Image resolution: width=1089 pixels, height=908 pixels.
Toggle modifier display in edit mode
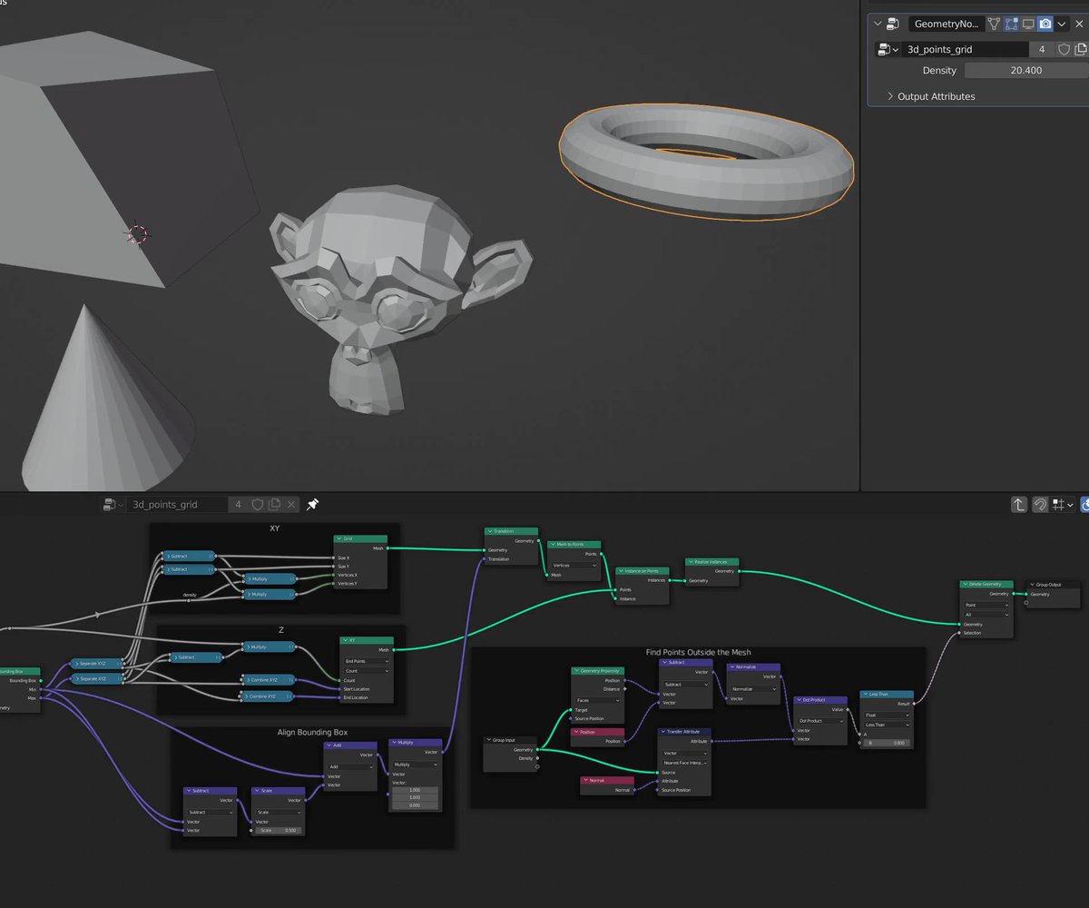tap(1011, 25)
